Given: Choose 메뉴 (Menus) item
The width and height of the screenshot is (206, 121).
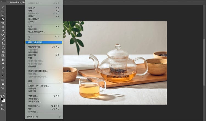Looking at the screenshot, I should click(44, 109).
